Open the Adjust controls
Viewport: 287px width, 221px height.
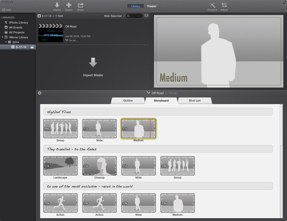[x=224, y=5]
